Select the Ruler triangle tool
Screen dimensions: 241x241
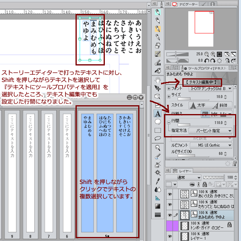coord(158,198)
